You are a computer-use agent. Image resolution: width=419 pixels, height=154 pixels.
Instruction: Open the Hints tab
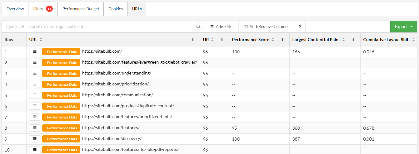coord(43,9)
